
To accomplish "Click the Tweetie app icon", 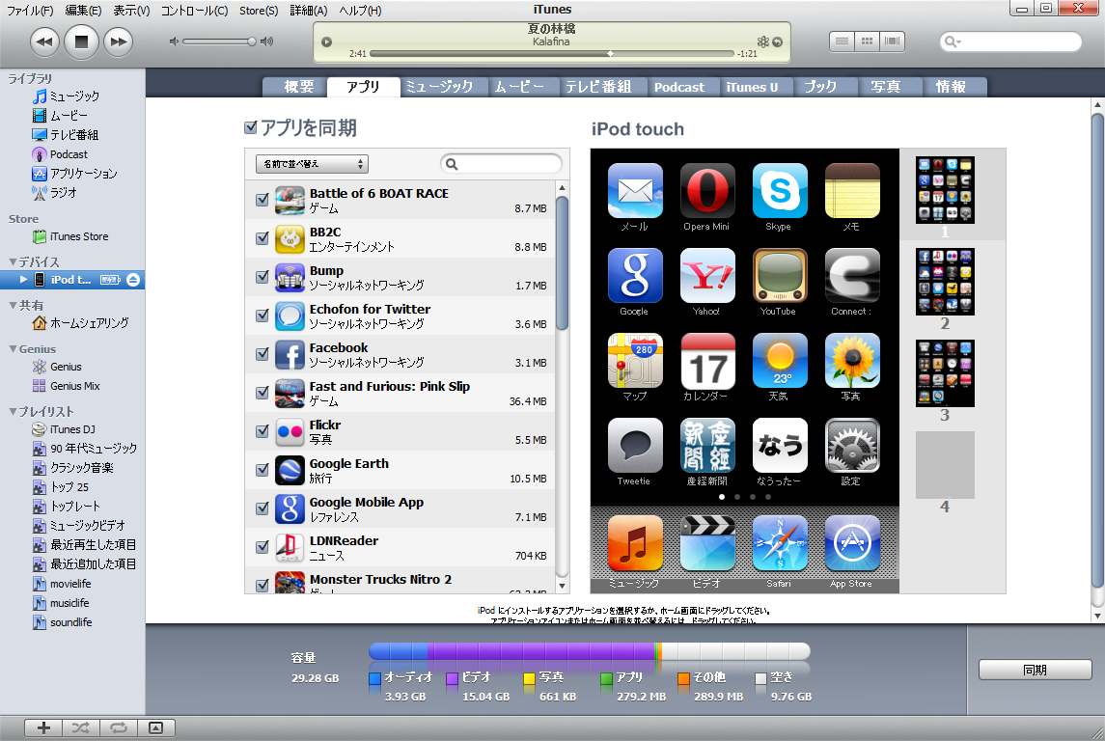I will (635, 446).
